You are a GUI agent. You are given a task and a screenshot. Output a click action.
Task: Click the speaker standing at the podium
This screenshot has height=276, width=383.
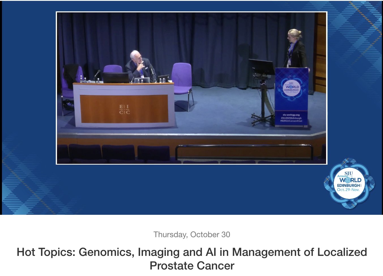click(296, 49)
